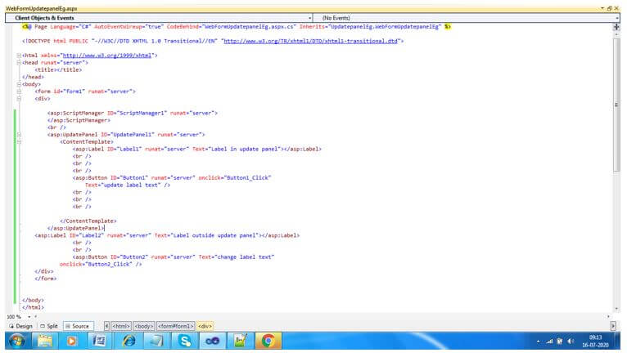Click the tag navigator right arrow
This screenshot has height=357, width=627.
tap(613, 326)
